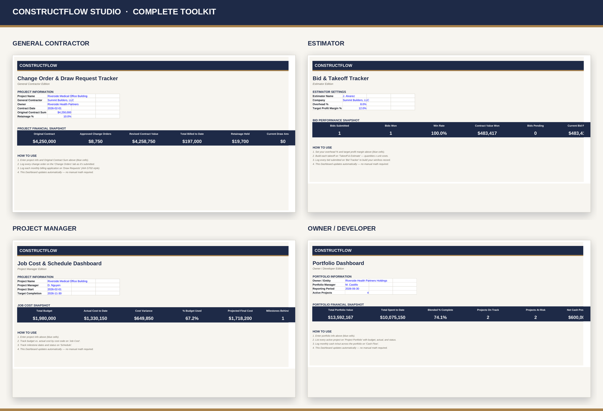Click the 'CONSTRUCTFLOW STUDIO · COMPLETE TOOLKIT' header text
This screenshot has width=603, height=411.
pos(114,12)
